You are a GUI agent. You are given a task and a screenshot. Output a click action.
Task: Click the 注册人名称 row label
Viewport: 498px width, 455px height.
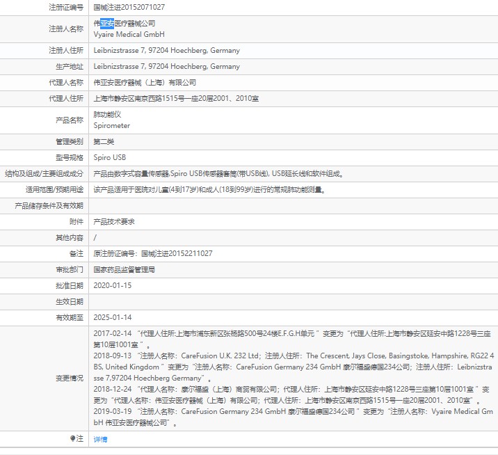[x=66, y=29]
